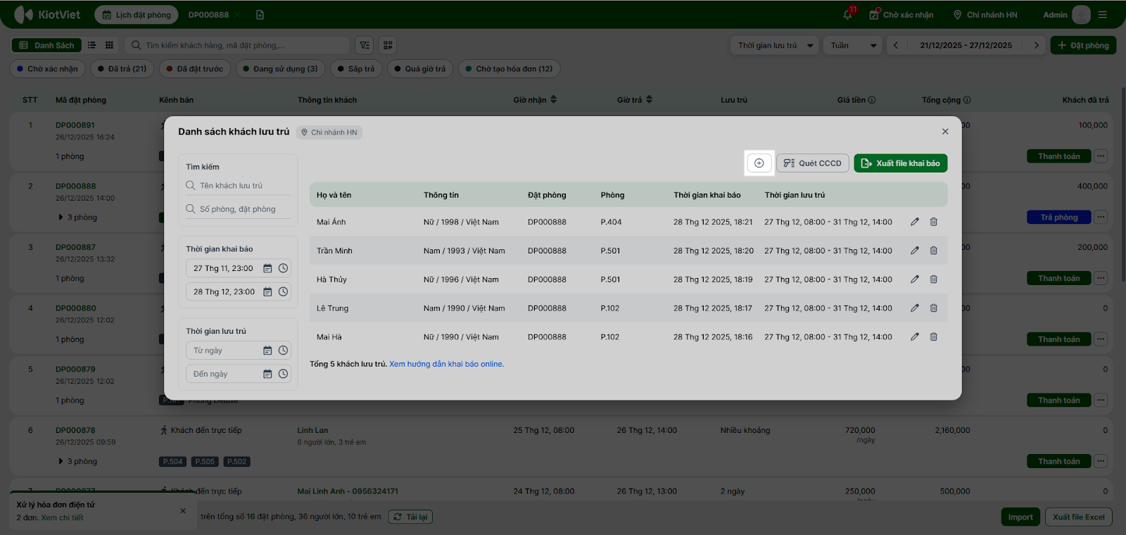Delete Mai Hà guest record
Viewport: 1126px width, 535px height.
pos(933,337)
